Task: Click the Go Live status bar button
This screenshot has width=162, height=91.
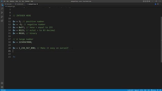Action: point(153,90)
